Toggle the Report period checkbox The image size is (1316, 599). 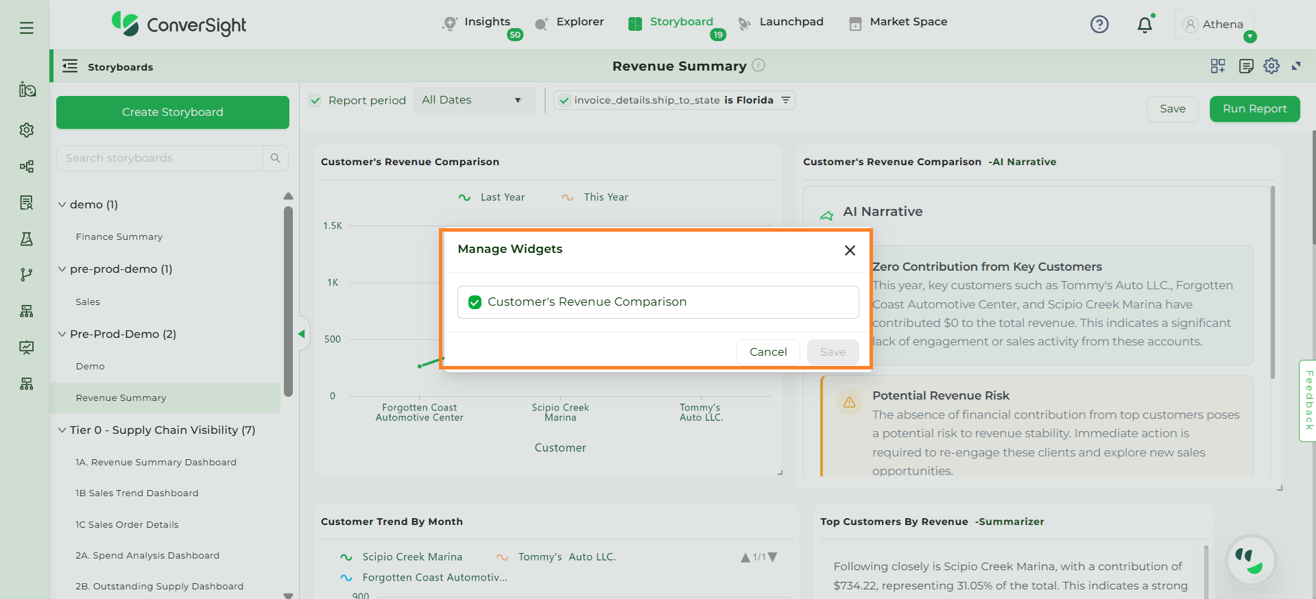click(x=315, y=101)
